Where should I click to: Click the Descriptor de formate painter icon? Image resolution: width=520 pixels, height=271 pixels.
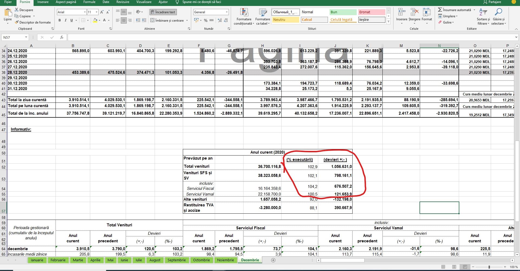[17, 22]
